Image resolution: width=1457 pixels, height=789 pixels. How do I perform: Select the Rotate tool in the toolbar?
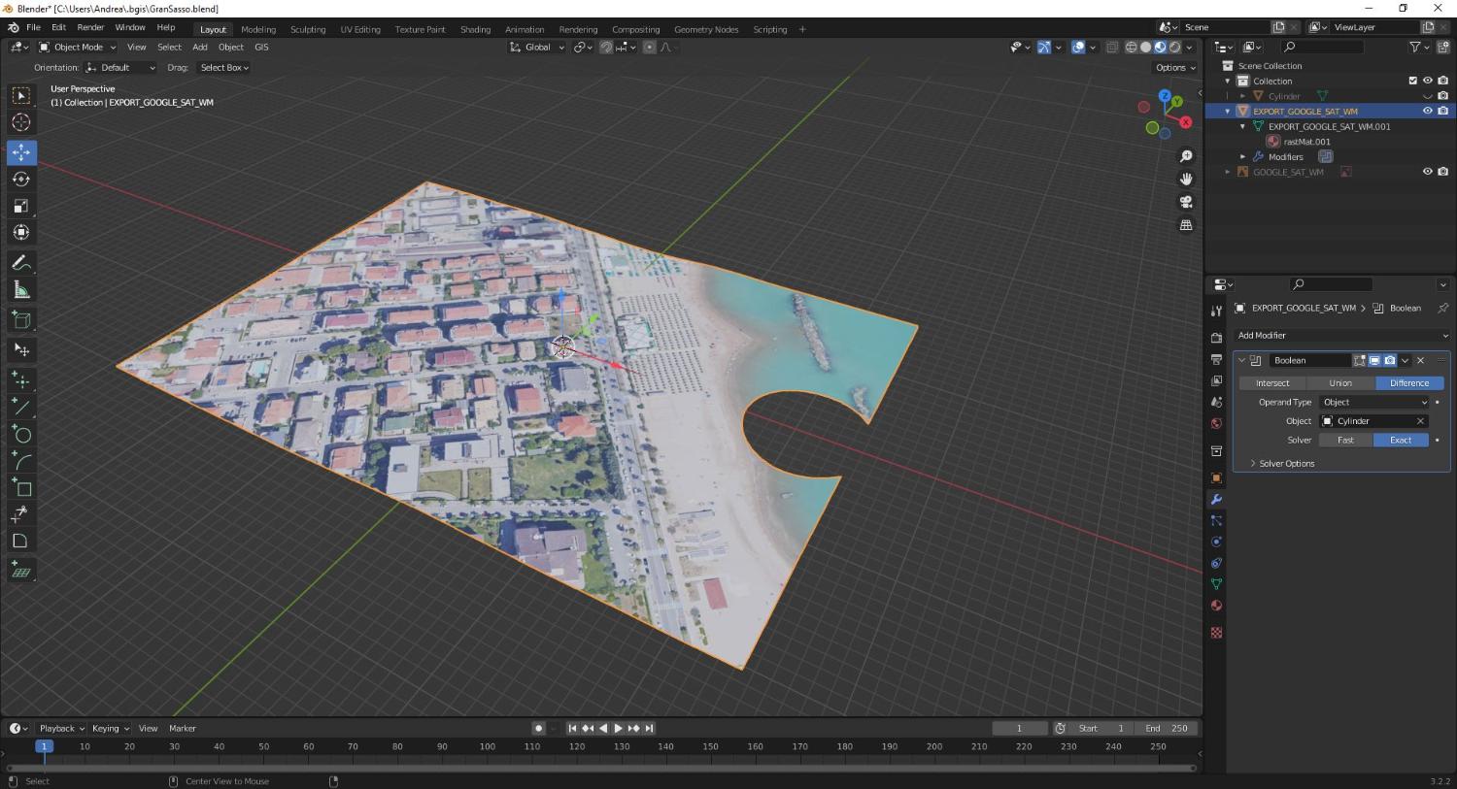click(x=20, y=180)
